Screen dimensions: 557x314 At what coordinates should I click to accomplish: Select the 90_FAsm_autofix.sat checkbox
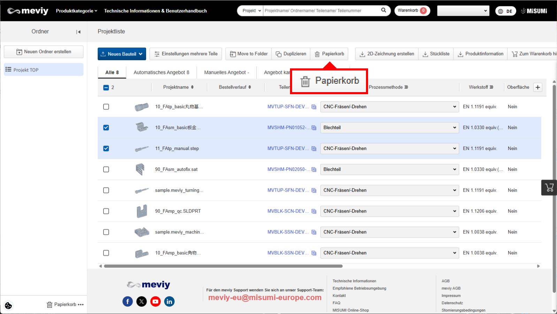coord(106,170)
